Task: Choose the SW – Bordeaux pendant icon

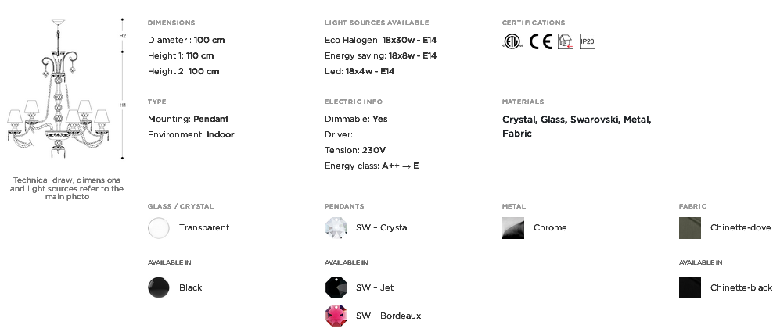Action: (336, 316)
